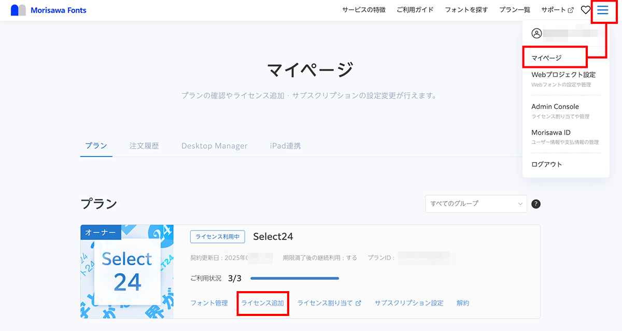Switch to the iPad連携 tab
Image resolution: width=622 pixels, height=331 pixels.
[285, 146]
